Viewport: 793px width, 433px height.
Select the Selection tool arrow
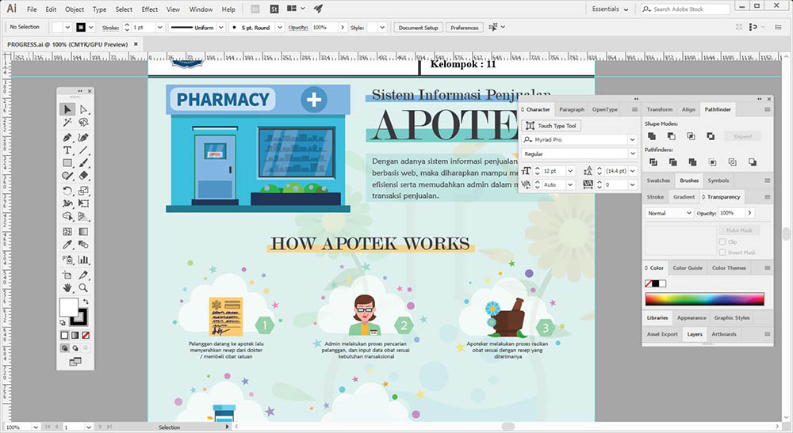67,109
